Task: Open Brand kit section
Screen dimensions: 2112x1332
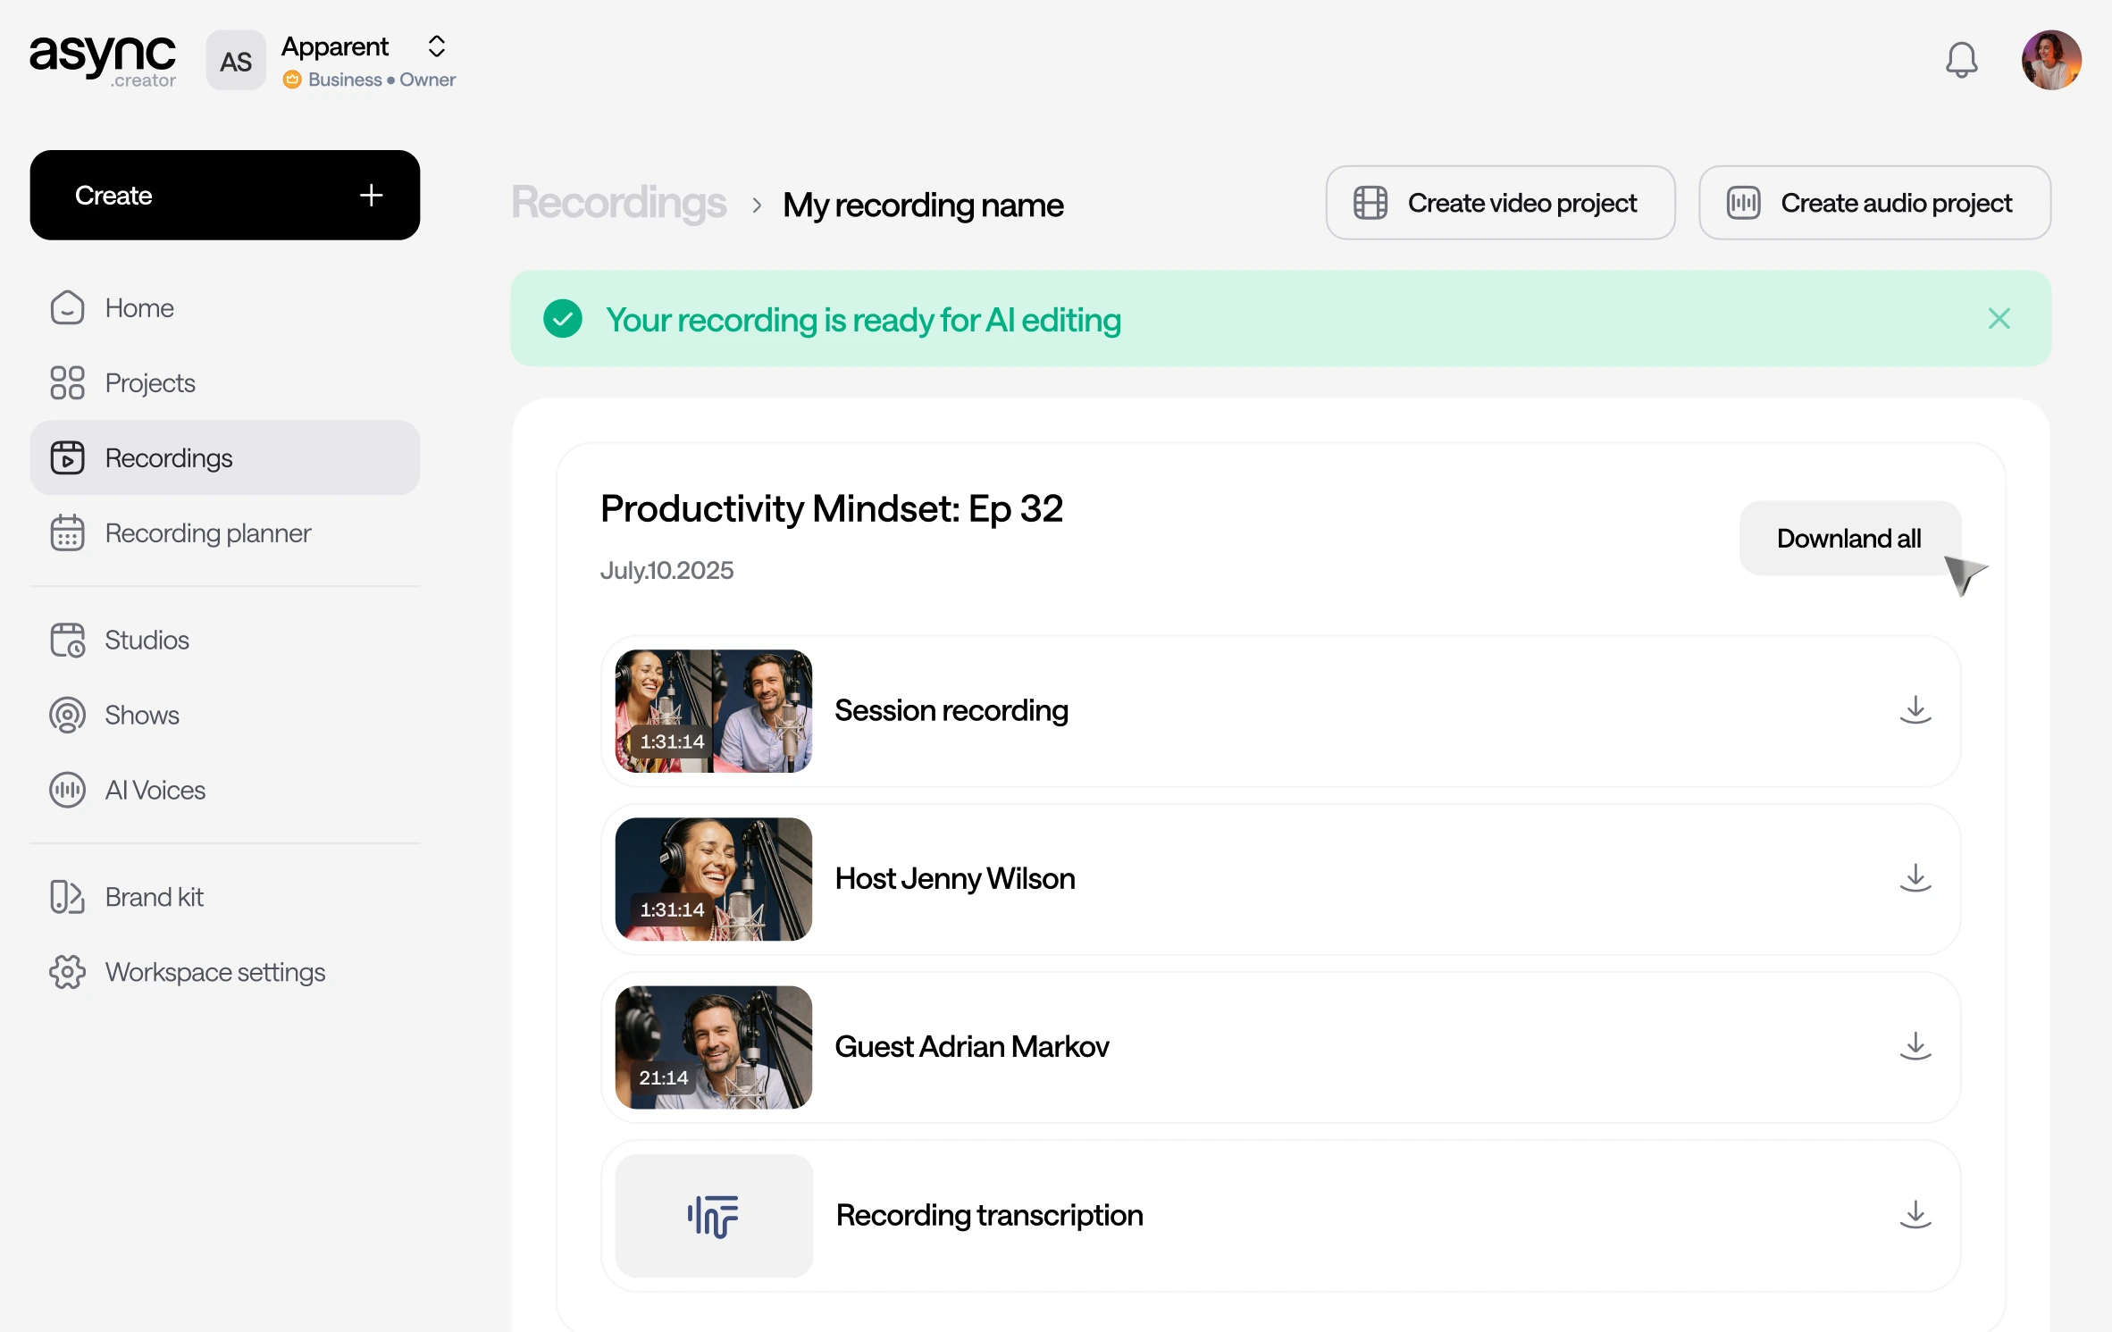Action: tap(154, 897)
